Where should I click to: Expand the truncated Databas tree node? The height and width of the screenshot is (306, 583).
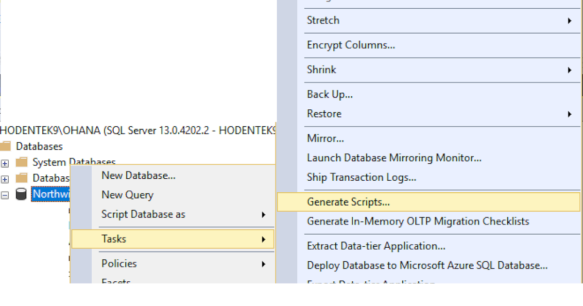[5, 179]
